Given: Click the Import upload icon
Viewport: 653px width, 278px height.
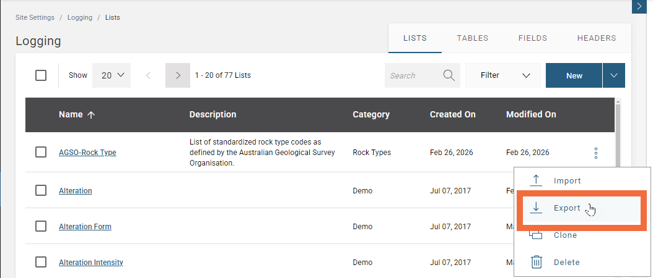Looking at the screenshot, I should 537,181.
